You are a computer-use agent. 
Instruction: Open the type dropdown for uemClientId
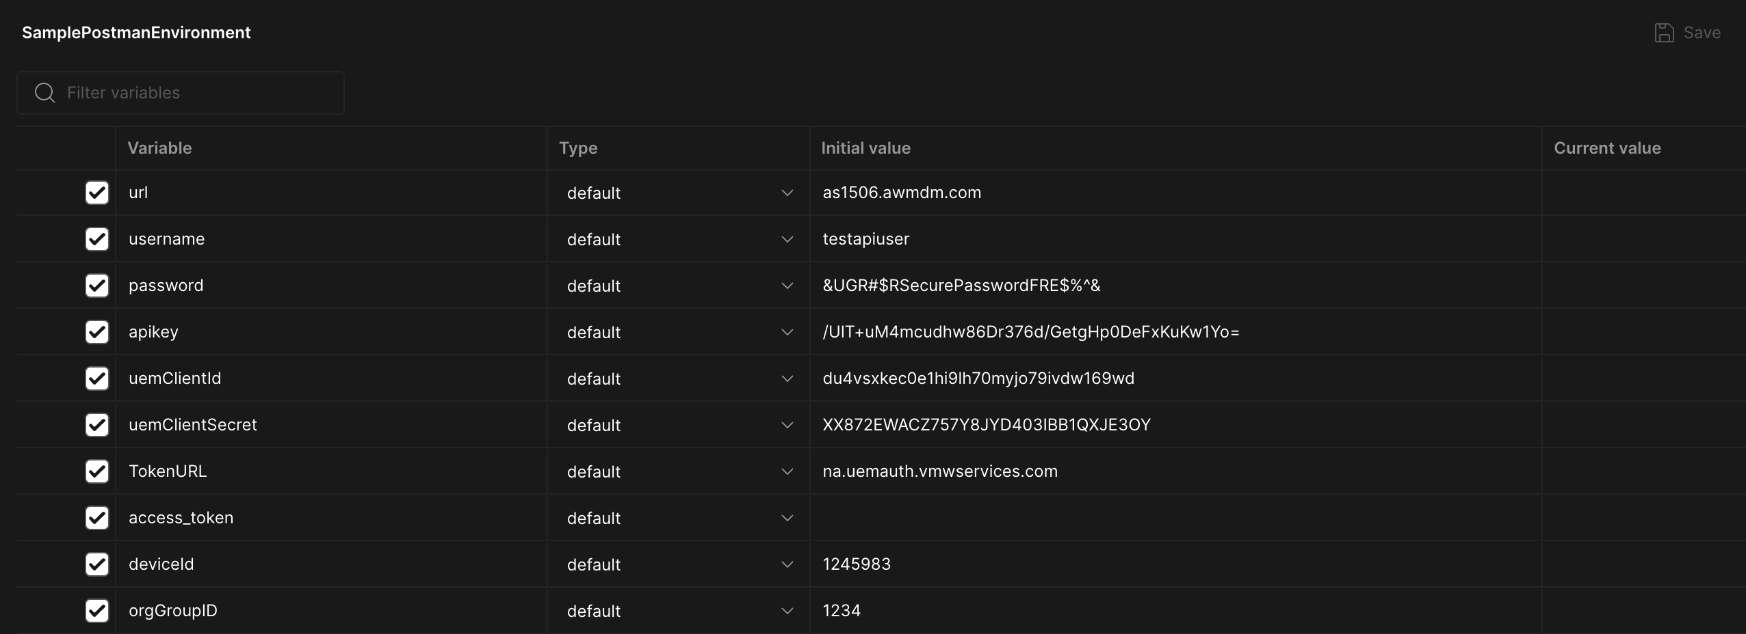pyautogui.click(x=679, y=379)
